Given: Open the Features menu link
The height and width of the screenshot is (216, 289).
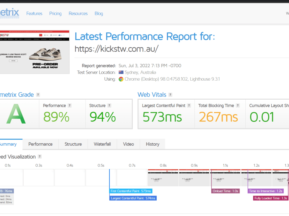Looking at the screenshot, I should (x=34, y=14).
